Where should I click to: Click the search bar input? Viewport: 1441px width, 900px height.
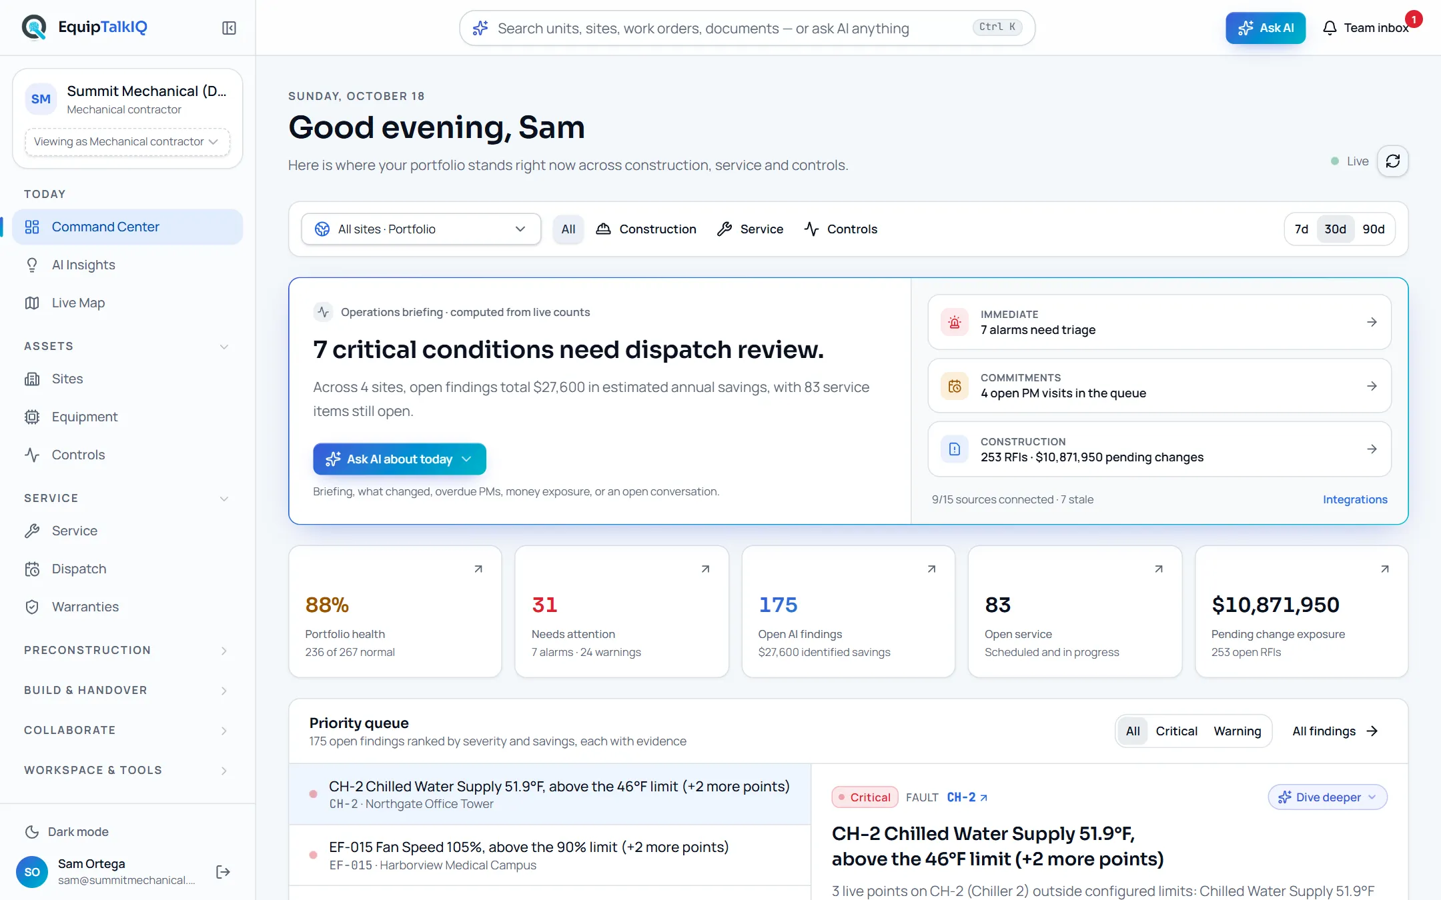pyautogui.click(x=747, y=28)
